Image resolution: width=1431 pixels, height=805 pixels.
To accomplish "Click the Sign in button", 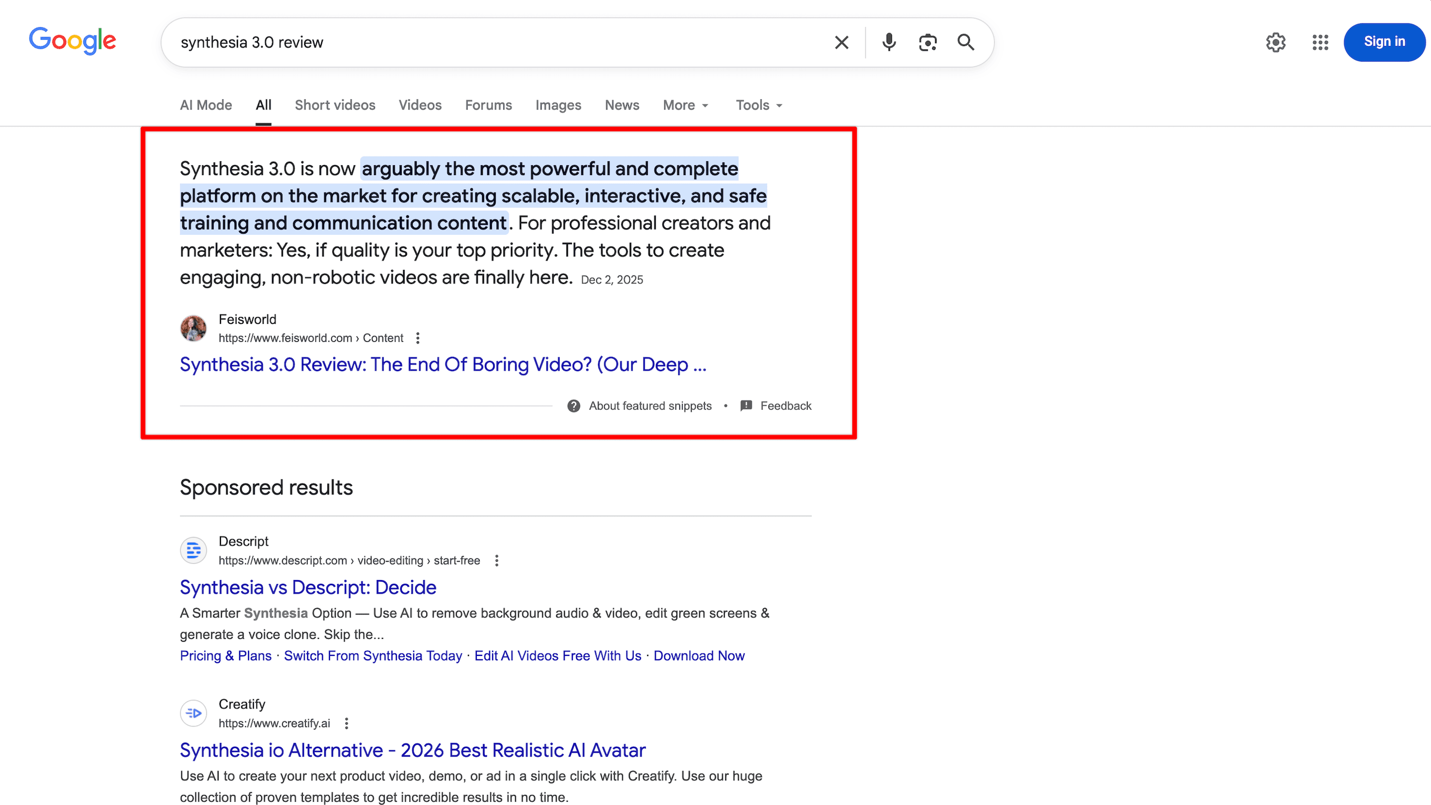I will [1384, 42].
